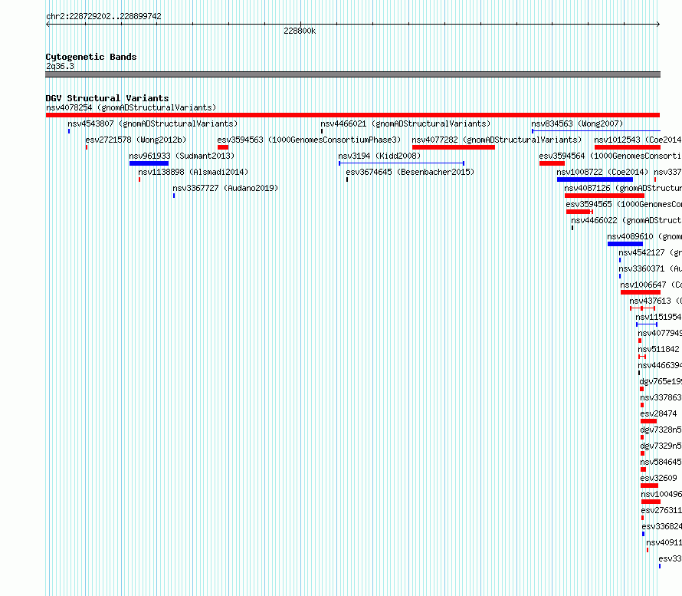Click the 228800k ruler label

300,31
